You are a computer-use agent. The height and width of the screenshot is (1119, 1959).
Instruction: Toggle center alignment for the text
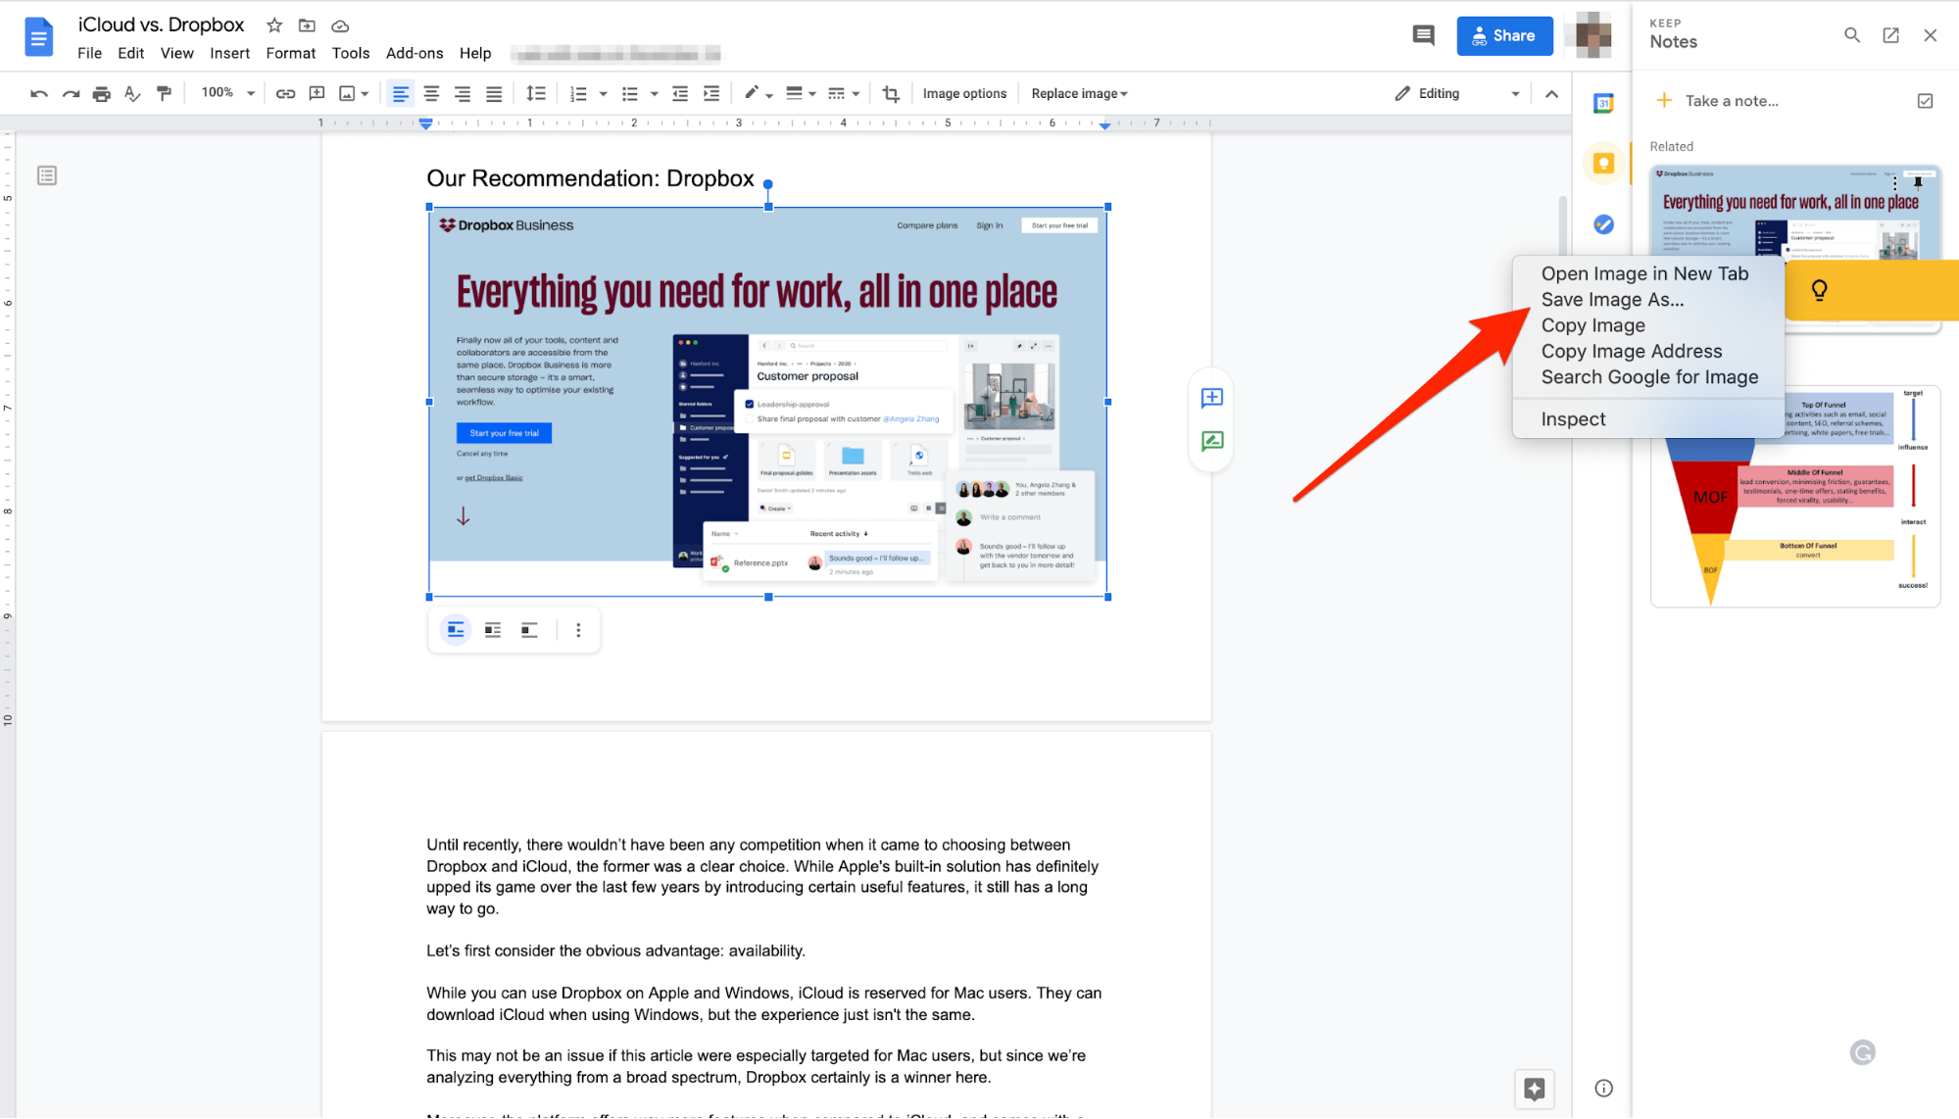click(x=431, y=93)
